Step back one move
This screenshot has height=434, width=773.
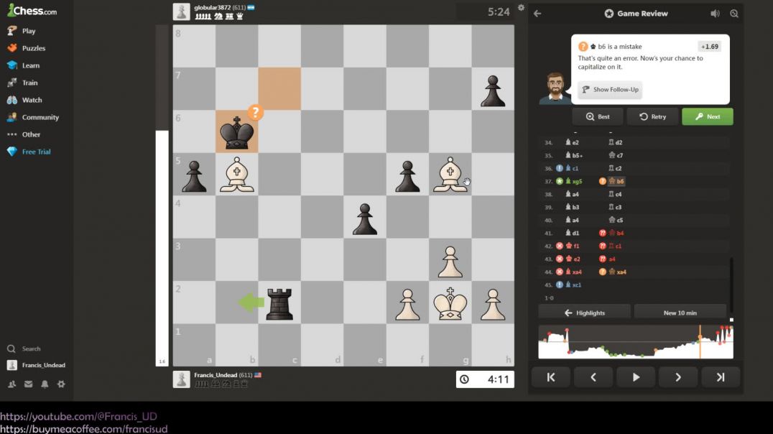point(593,377)
